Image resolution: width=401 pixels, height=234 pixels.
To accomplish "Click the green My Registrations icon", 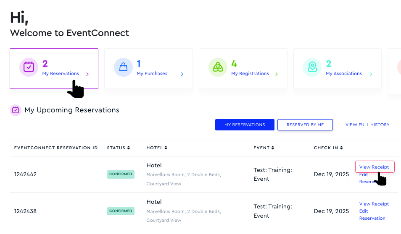I will (x=218, y=67).
